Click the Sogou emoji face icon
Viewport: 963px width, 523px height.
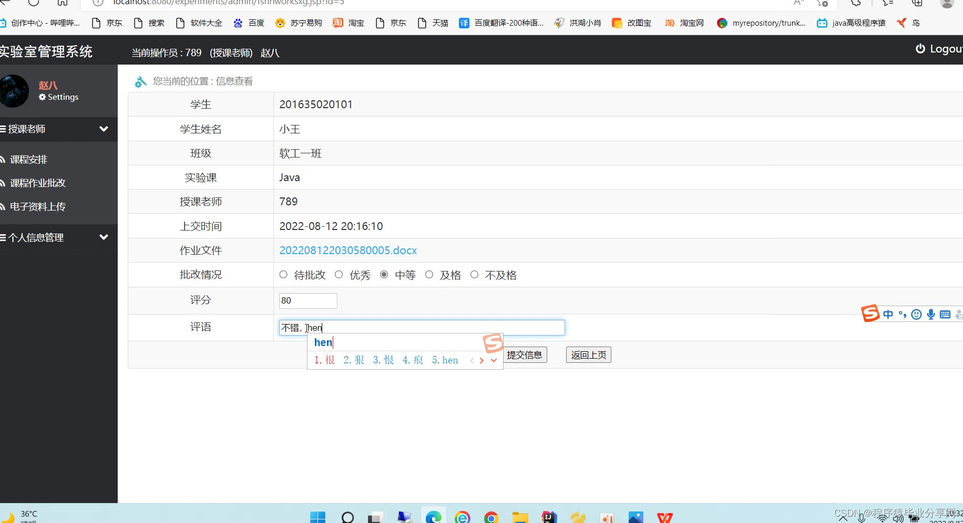tap(917, 315)
